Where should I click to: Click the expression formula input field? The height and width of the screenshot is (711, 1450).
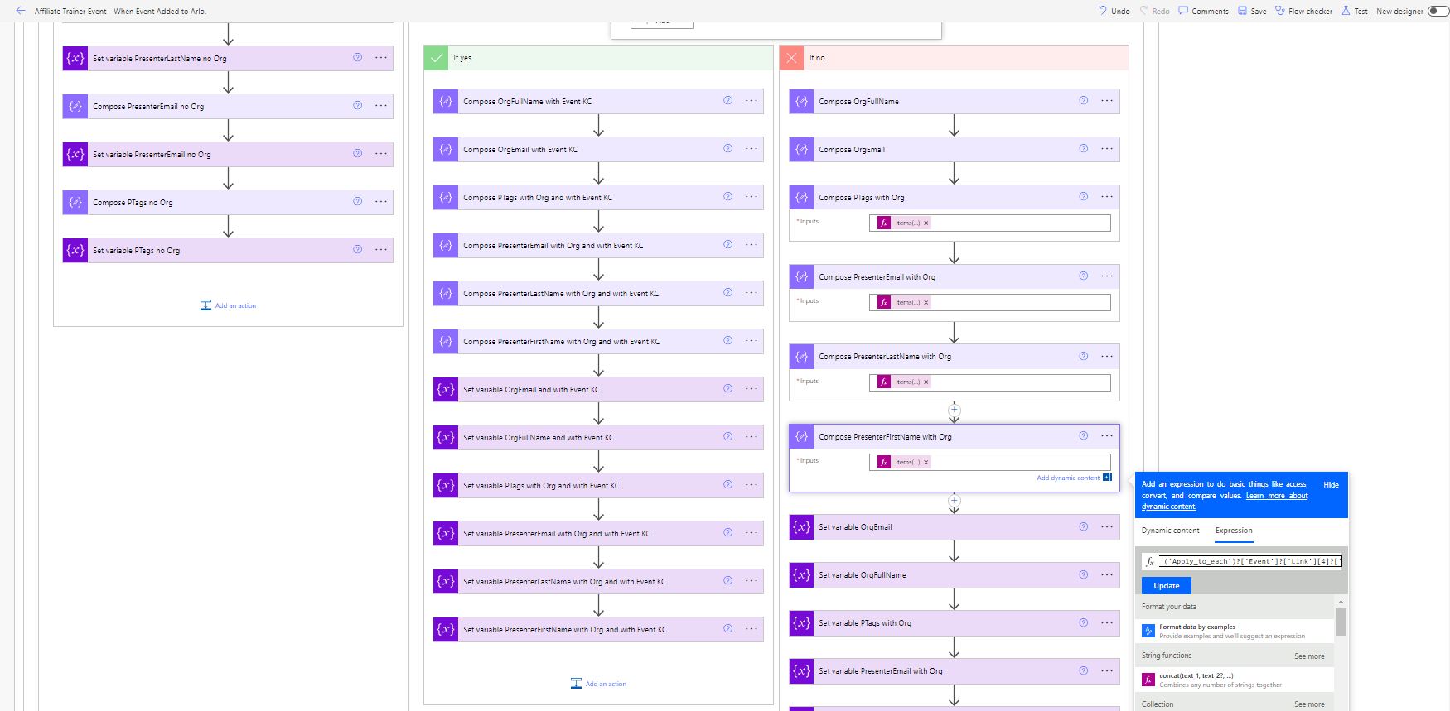[x=1249, y=561]
